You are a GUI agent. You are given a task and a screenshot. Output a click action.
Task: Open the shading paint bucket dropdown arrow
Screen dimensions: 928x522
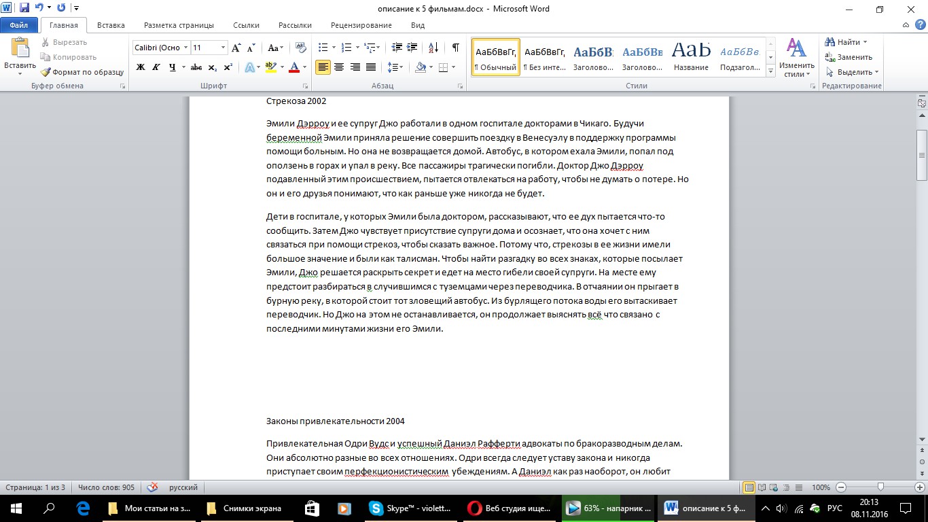click(431, 67)
